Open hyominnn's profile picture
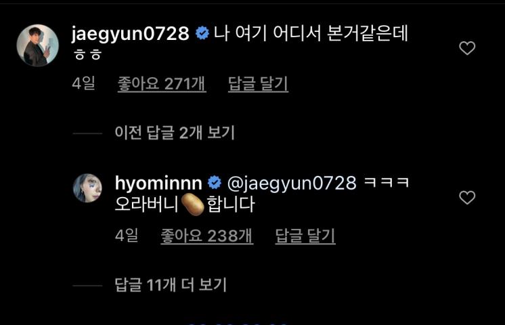This screenshot has height=325, width=505. point(87,188)
